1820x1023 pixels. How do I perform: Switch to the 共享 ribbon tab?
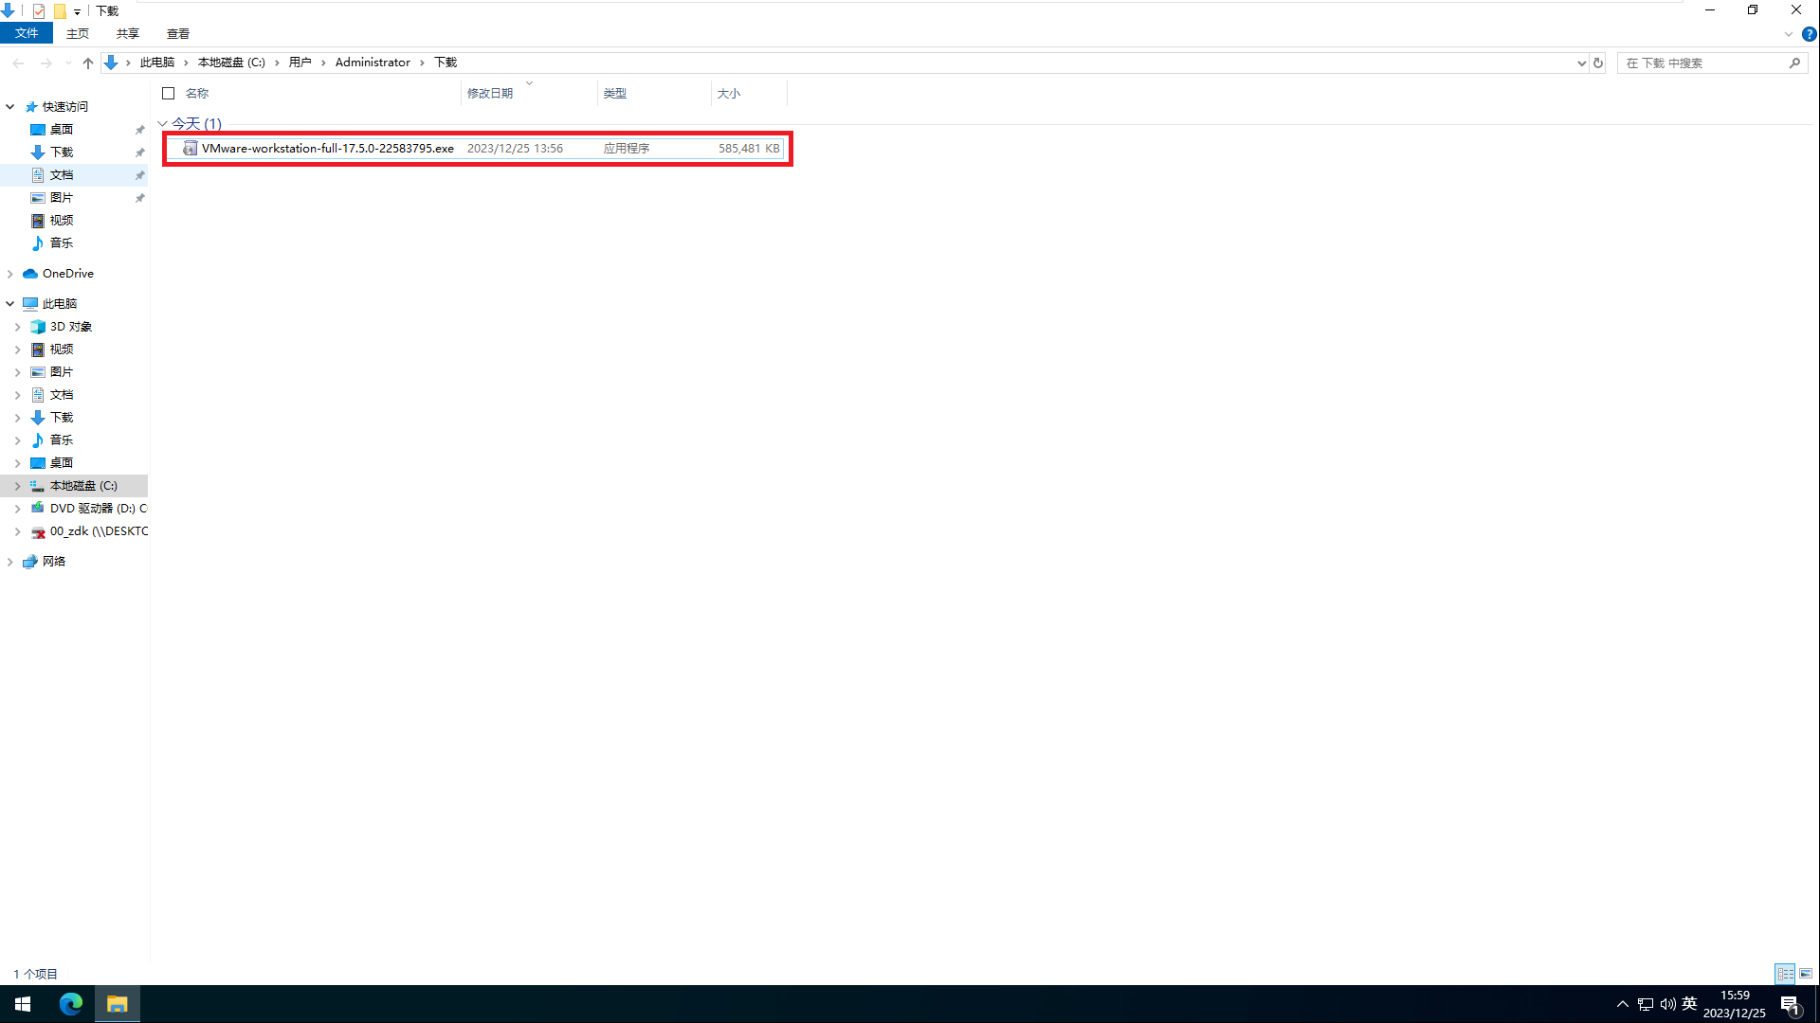coord(128,33)
